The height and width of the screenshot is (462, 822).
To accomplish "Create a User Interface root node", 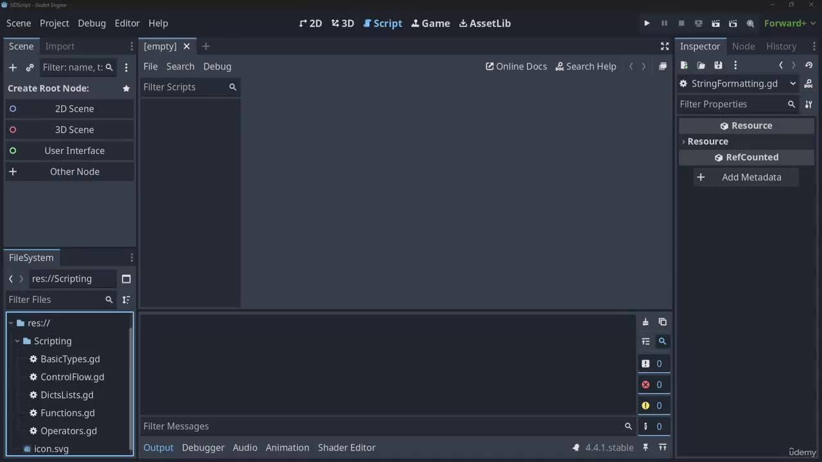I will pos(69,151).
